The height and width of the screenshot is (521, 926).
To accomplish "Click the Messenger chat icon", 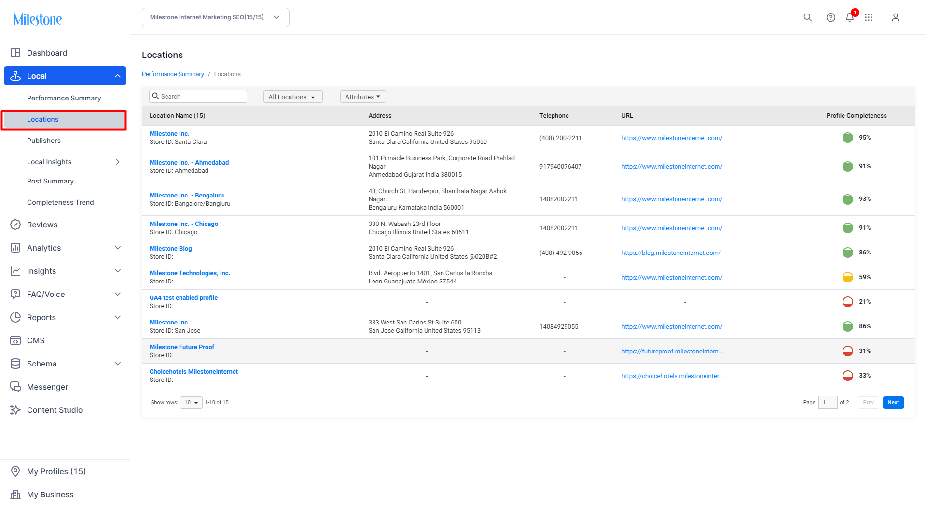I will 15,387.
